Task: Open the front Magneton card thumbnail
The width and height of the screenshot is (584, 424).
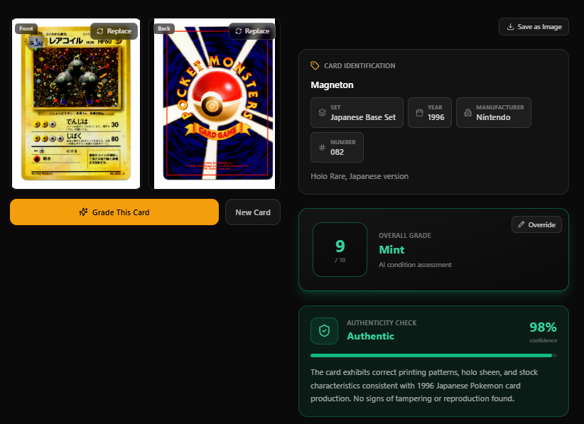Action: (x=76, y=104)
